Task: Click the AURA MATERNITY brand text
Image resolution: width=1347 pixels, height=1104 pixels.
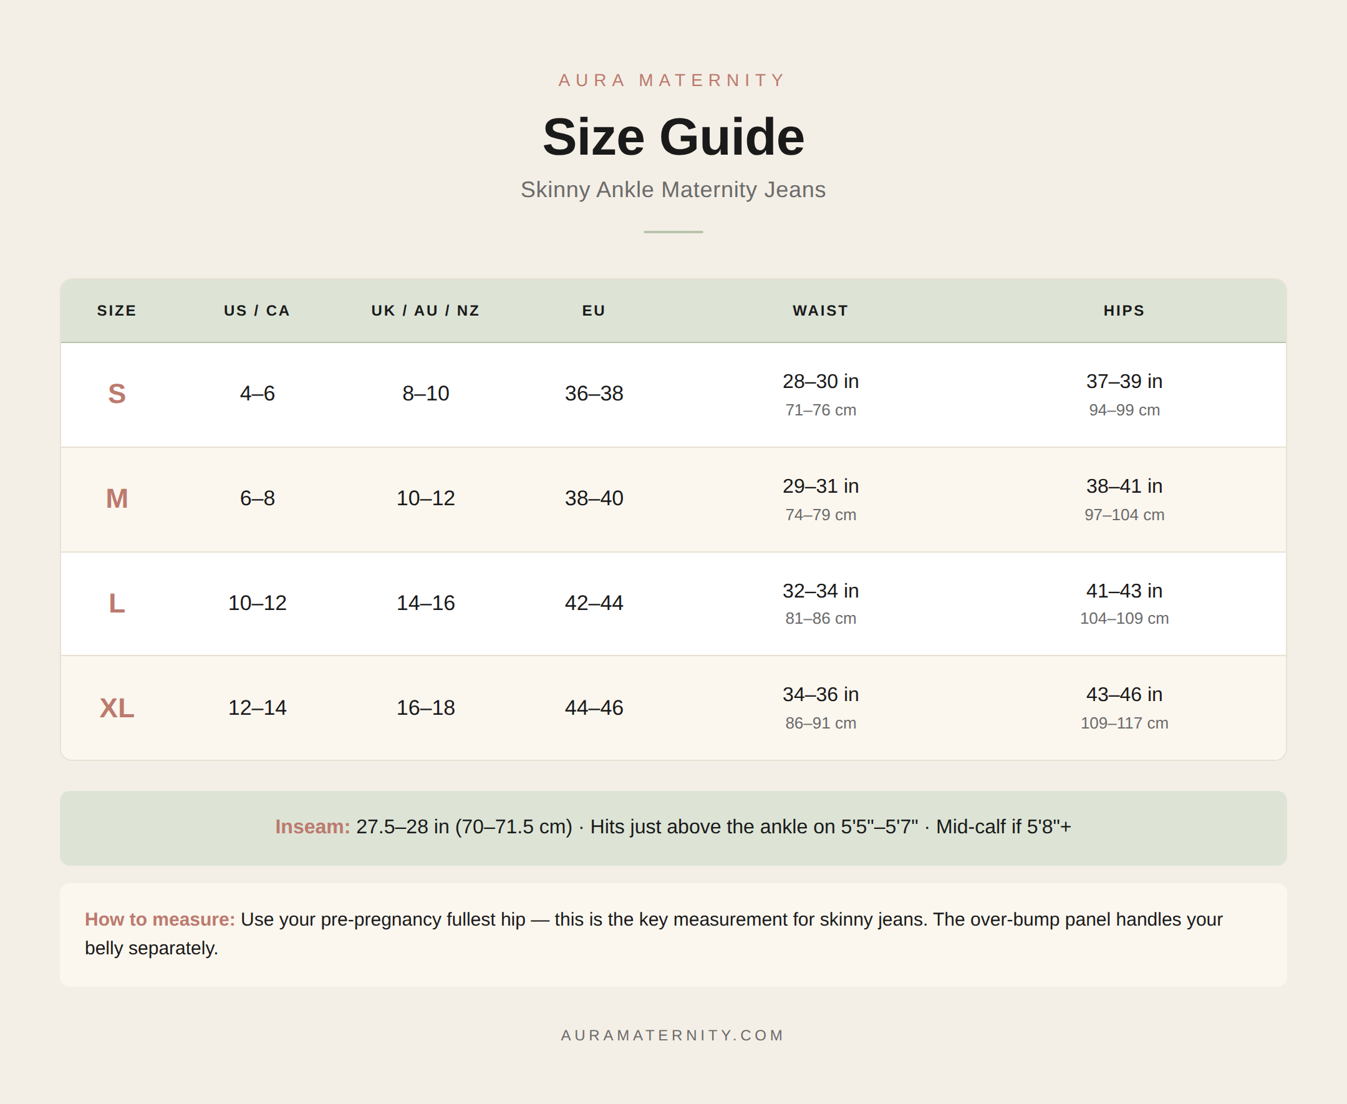Action: coord(672,80)
